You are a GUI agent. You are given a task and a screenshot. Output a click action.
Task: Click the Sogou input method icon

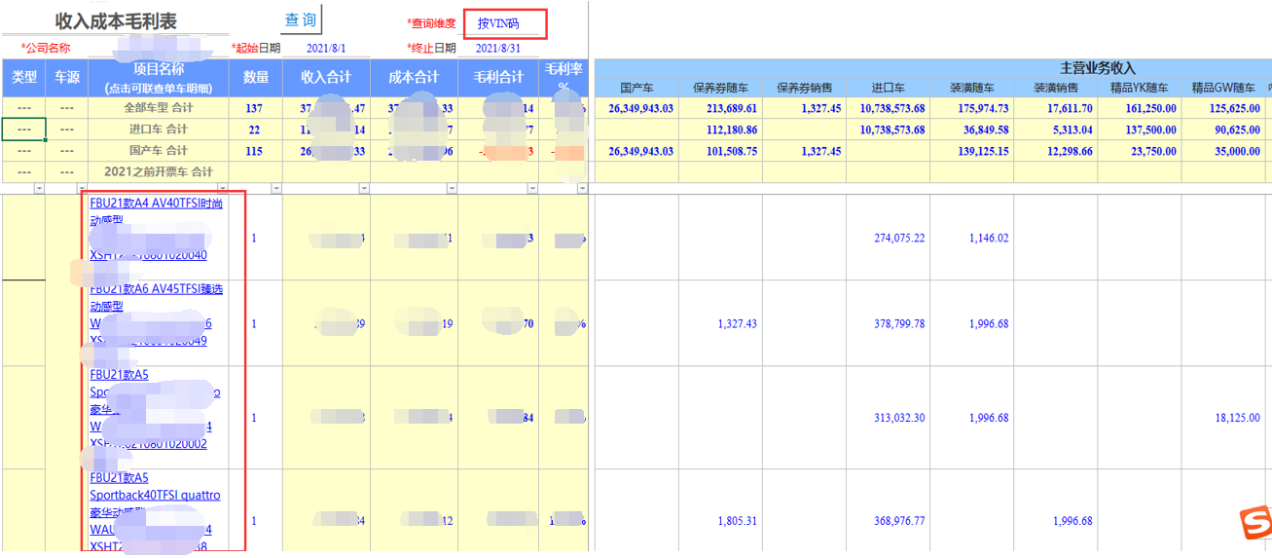(x=1254, y=522)
